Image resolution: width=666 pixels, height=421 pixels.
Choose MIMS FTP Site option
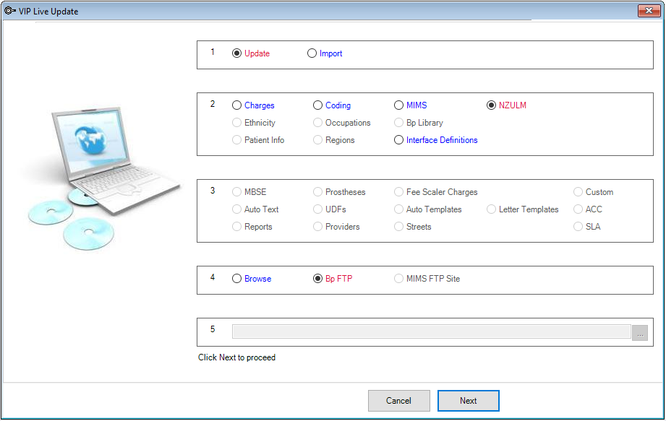point(398,279)
